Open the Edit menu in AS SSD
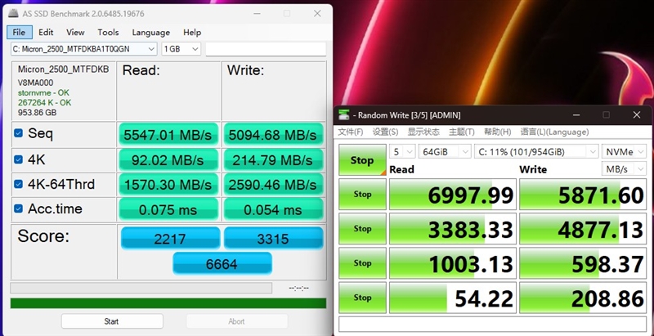 tap(46, 32)
